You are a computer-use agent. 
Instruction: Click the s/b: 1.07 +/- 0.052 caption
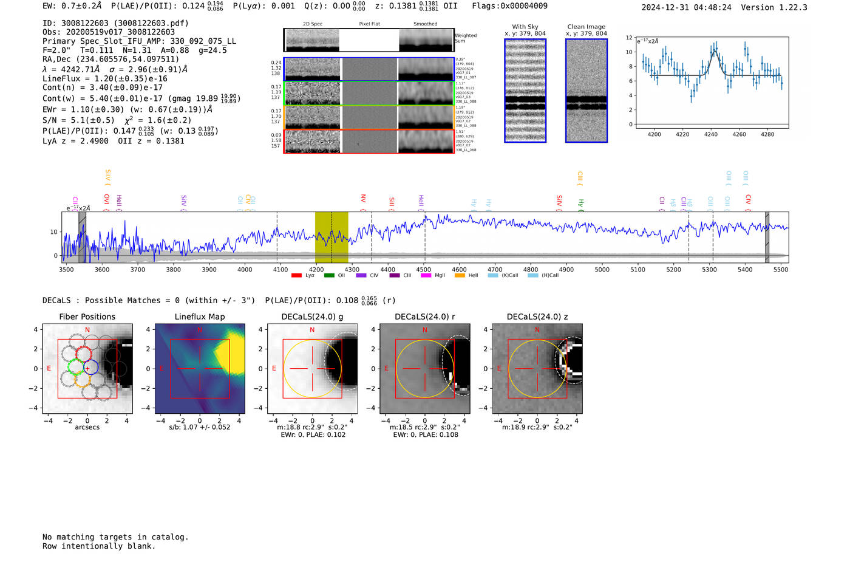click(200, 427)
